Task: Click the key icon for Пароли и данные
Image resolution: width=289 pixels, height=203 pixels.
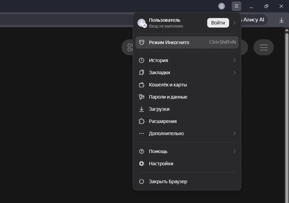Action: [142, 97]
